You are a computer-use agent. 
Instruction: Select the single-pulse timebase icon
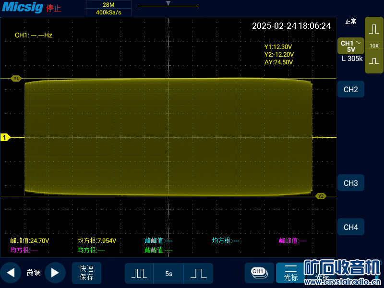(198, 273)
